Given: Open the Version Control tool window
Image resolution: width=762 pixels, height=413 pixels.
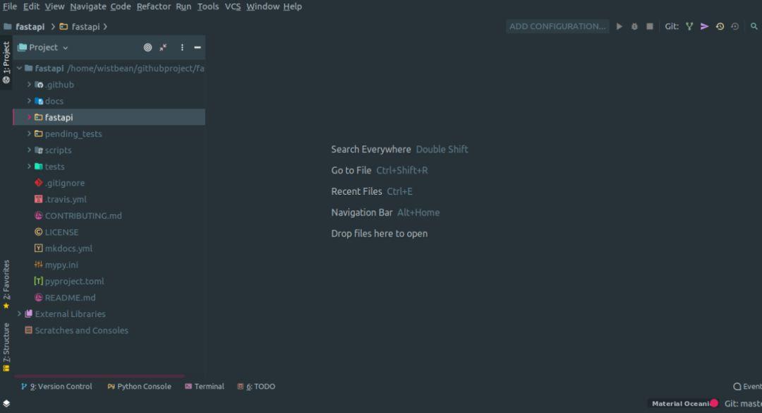Looking at the screenshot, I should (56, 386).
